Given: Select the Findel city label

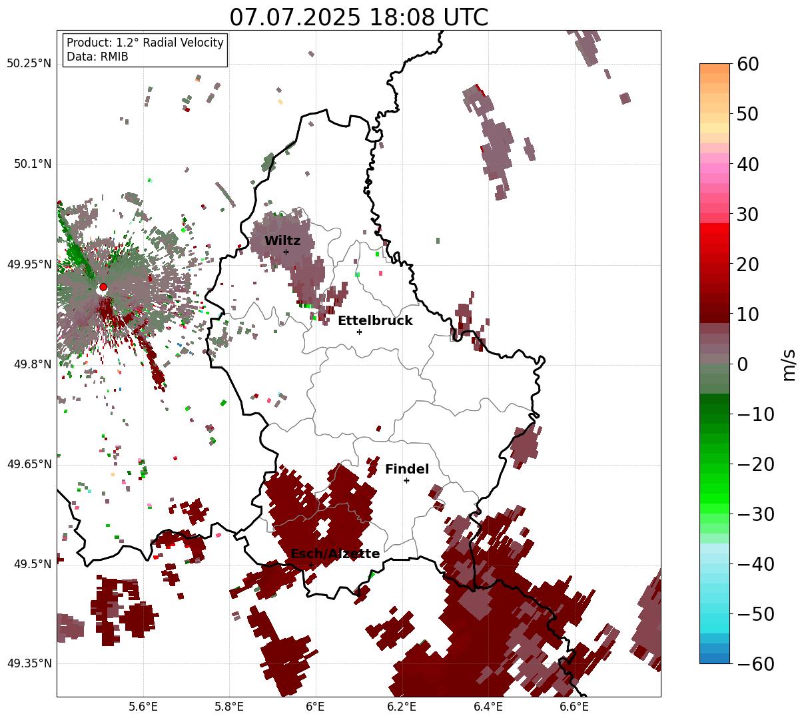Looking at the screenshot, I should 407,470.
